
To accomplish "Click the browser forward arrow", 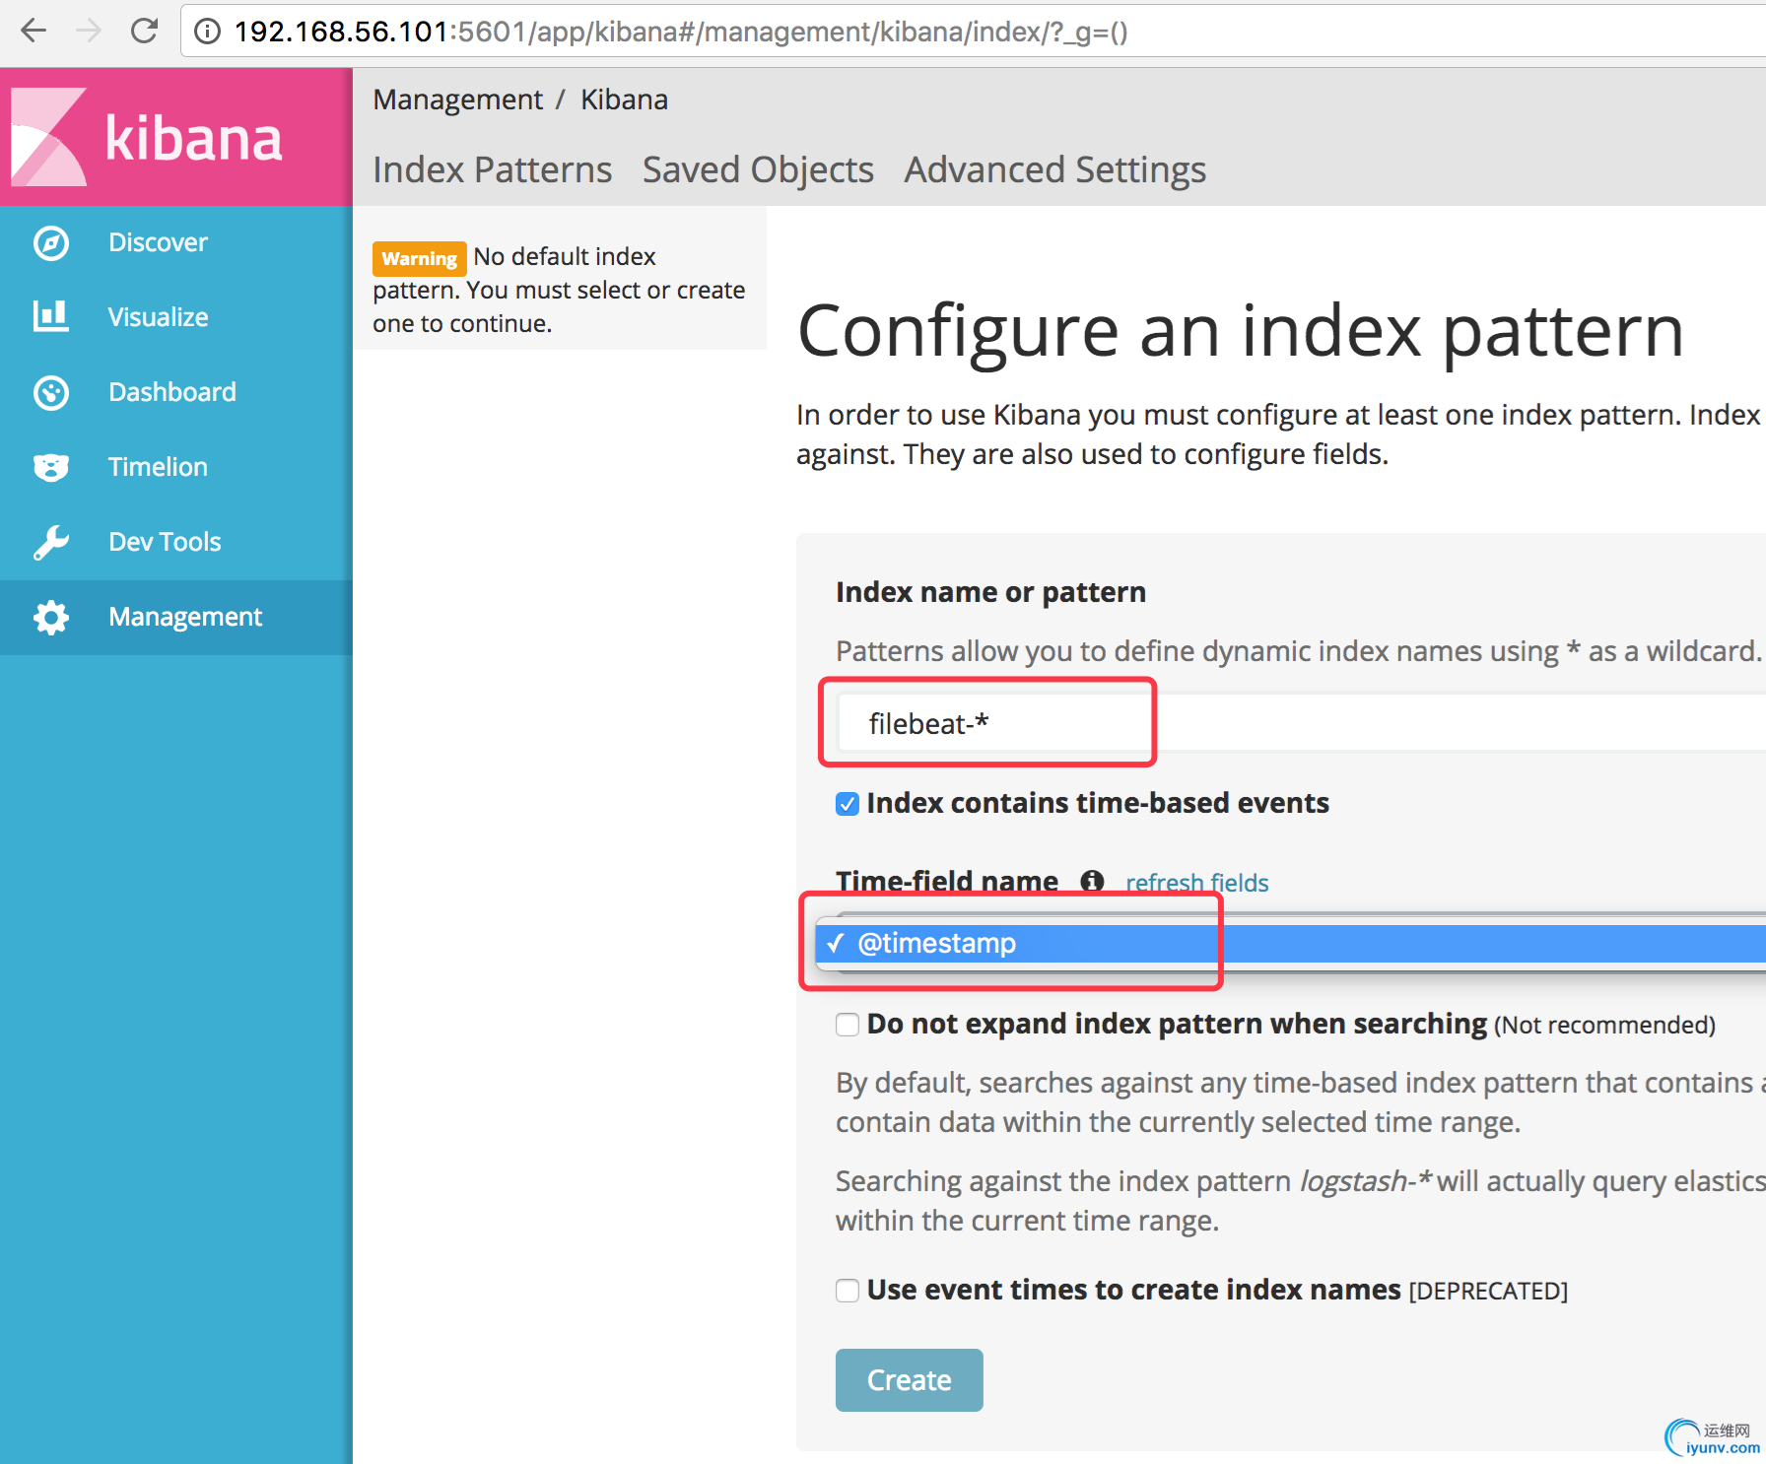I will click(x=89, y=31).
